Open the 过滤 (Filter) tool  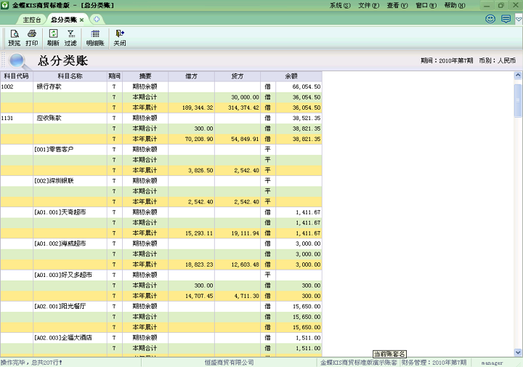point(70,38)
